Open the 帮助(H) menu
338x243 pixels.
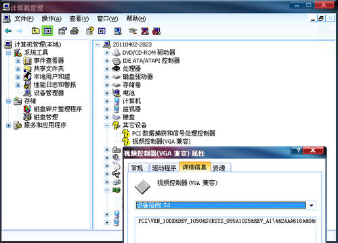136,19
